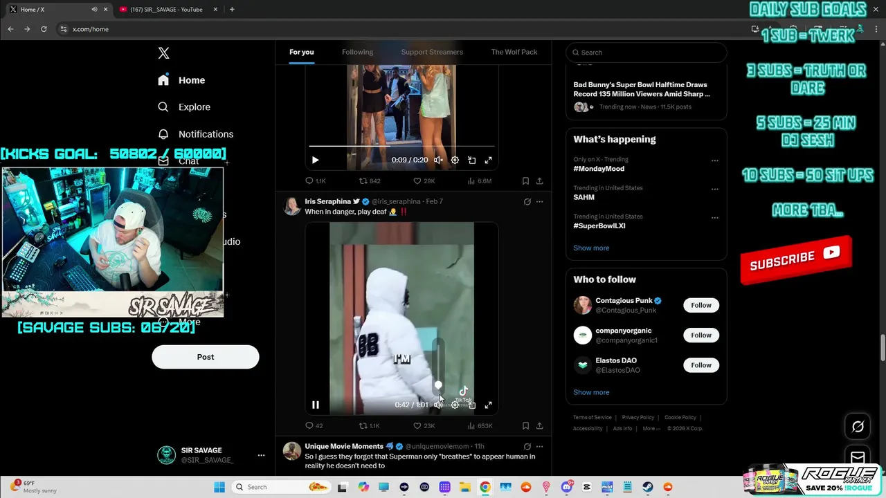Click the X search field
Image resolution: width=886 pixels, height=498 pixels.
click(x=647, y=53)
